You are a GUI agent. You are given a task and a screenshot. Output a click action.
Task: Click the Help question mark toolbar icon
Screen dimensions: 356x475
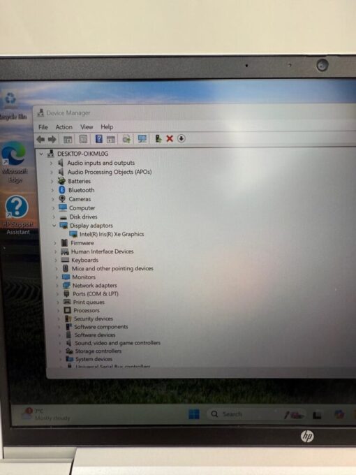[98, 139]
